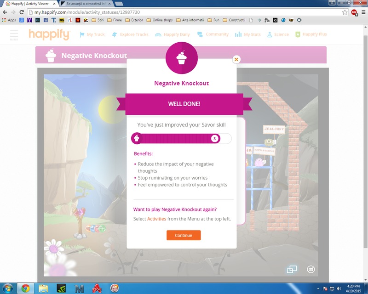Viewport: 368px width, 294px height.
Task: Open the Chrome menu button
Action: pyautogui.click(x=363, y=12)
